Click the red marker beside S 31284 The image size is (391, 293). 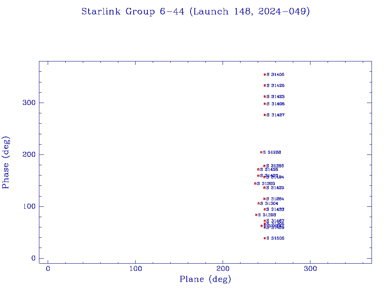[264, 199]
